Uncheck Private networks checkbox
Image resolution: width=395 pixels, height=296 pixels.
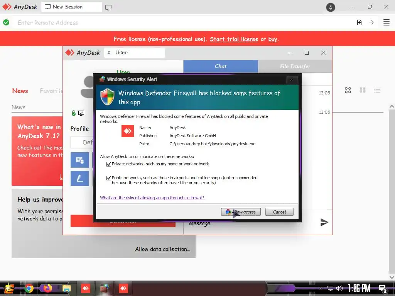click(109, 164)
